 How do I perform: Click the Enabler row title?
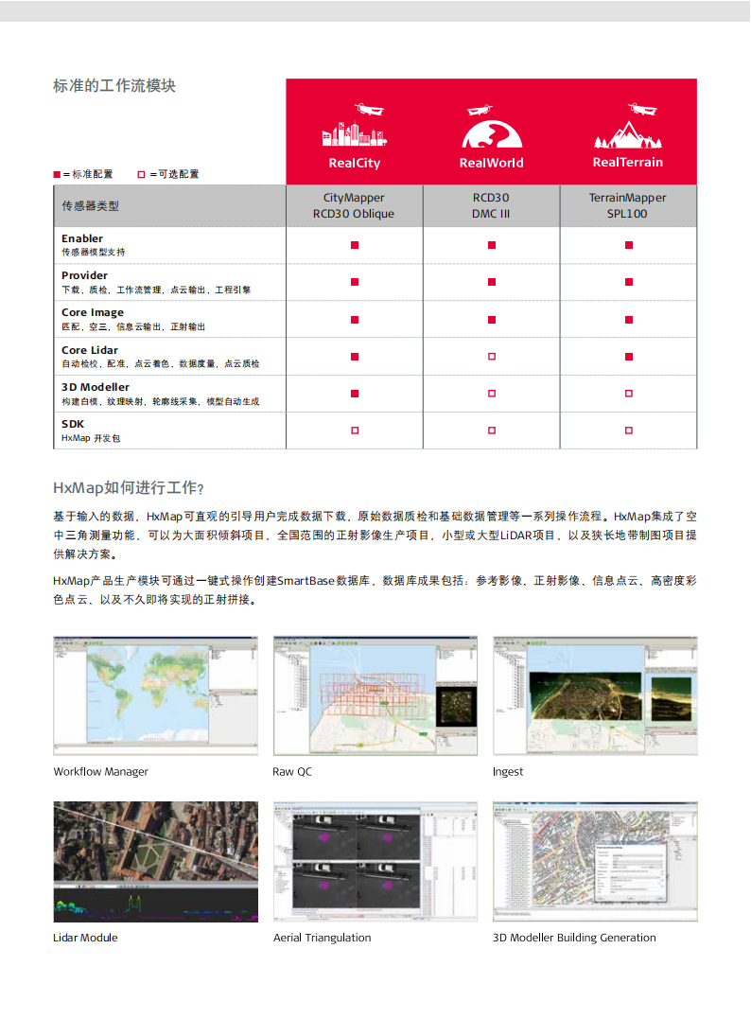click(82, 238)
